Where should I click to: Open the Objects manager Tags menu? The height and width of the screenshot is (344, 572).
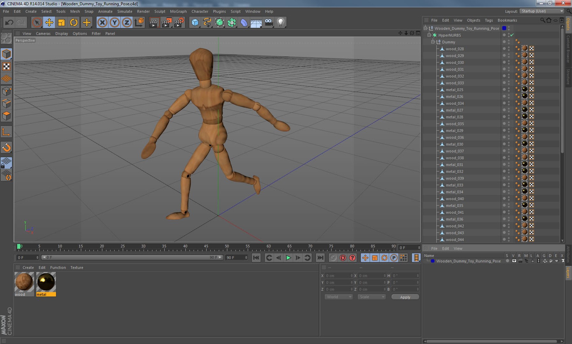[489, 20]
